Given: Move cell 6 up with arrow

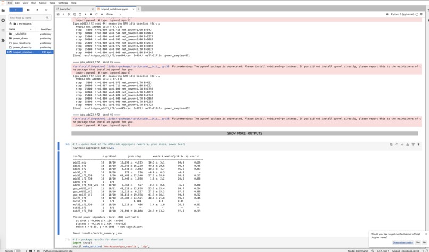Looking at the screenshot, I should click(x=397, y=144).
